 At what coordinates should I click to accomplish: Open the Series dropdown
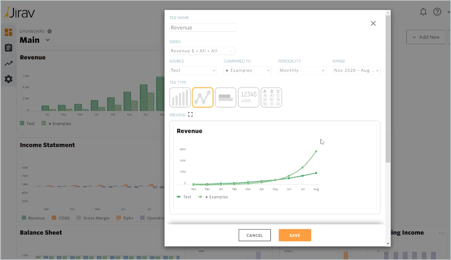(202, 51)
